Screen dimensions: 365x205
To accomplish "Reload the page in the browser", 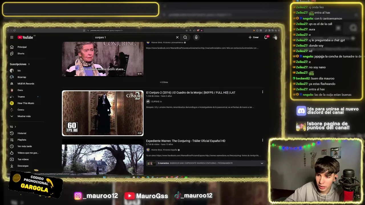I will (15, 30).
